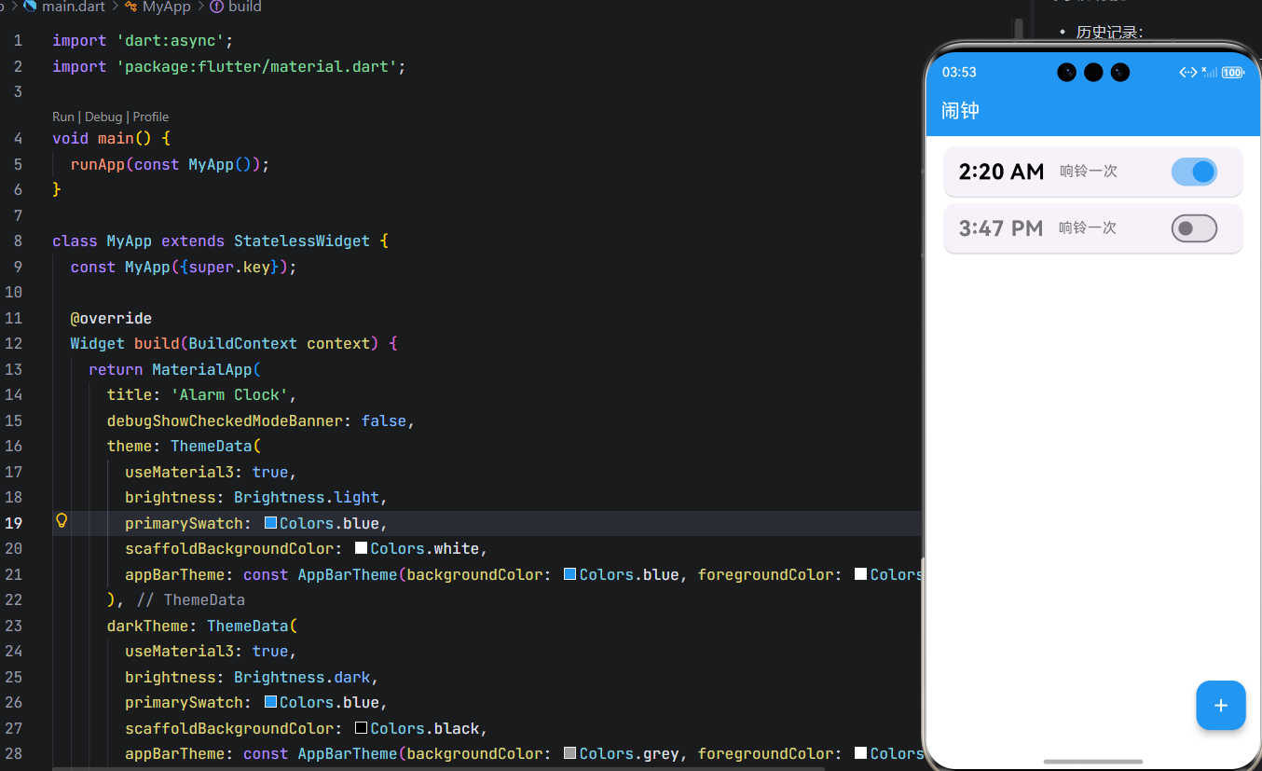Select build in the breadcrumb
This screenshot has height=771, width=1262.
click(x=245, y=7)
